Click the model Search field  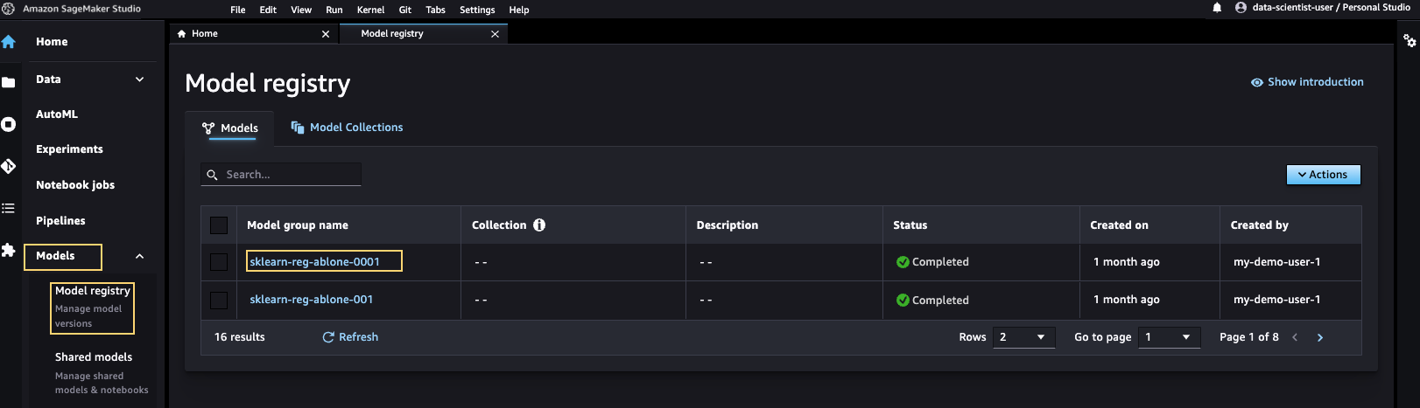point(281,175)
